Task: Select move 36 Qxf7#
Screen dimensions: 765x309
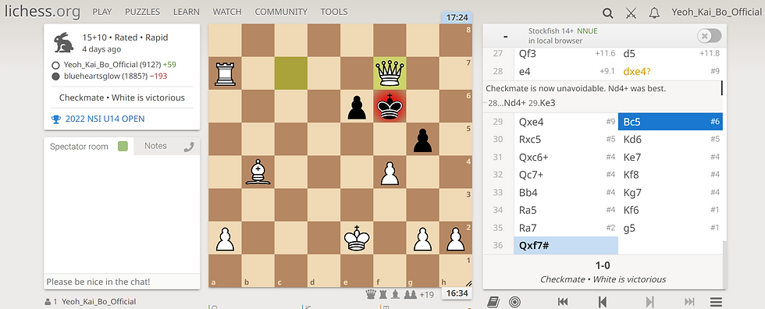Action: click(566, 245)
